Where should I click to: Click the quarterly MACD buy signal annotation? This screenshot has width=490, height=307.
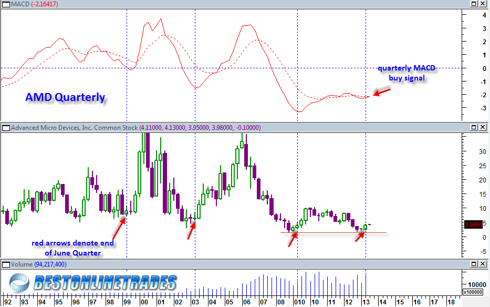click(406, 73)
